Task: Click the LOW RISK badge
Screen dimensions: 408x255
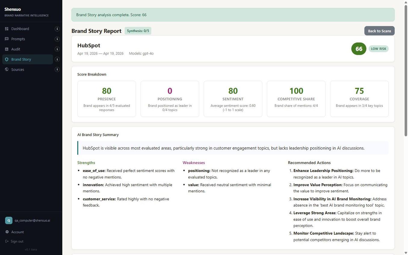Action: pyautogui.click(x=378, y=48)
